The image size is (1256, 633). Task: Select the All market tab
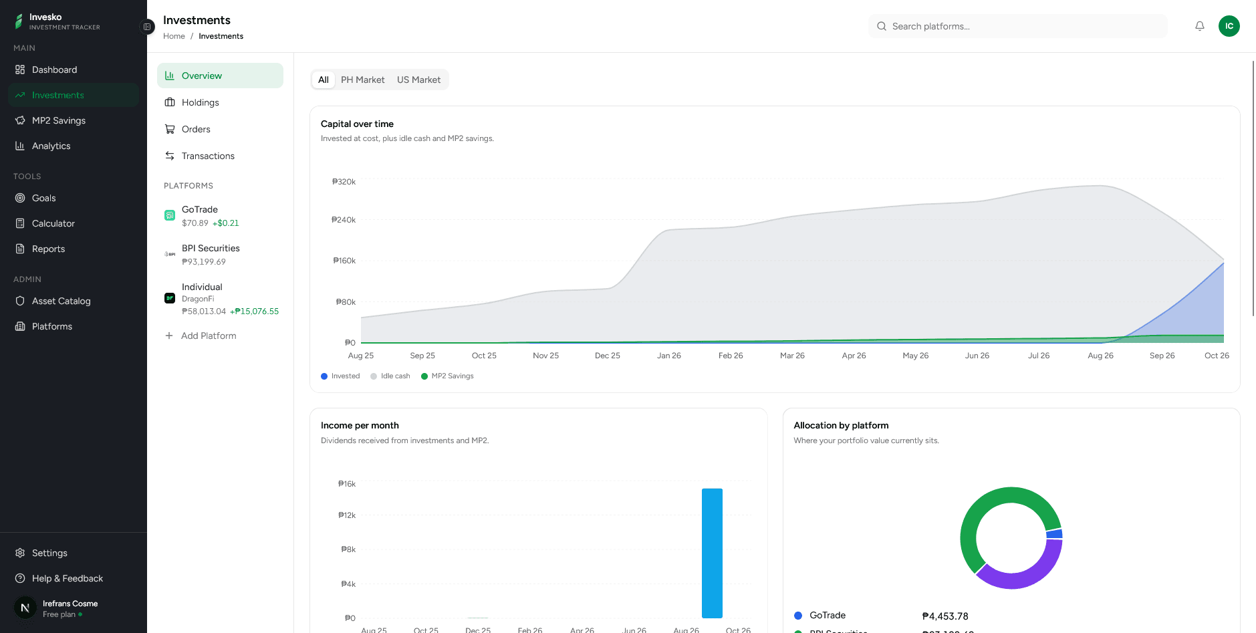click(324, 80)
